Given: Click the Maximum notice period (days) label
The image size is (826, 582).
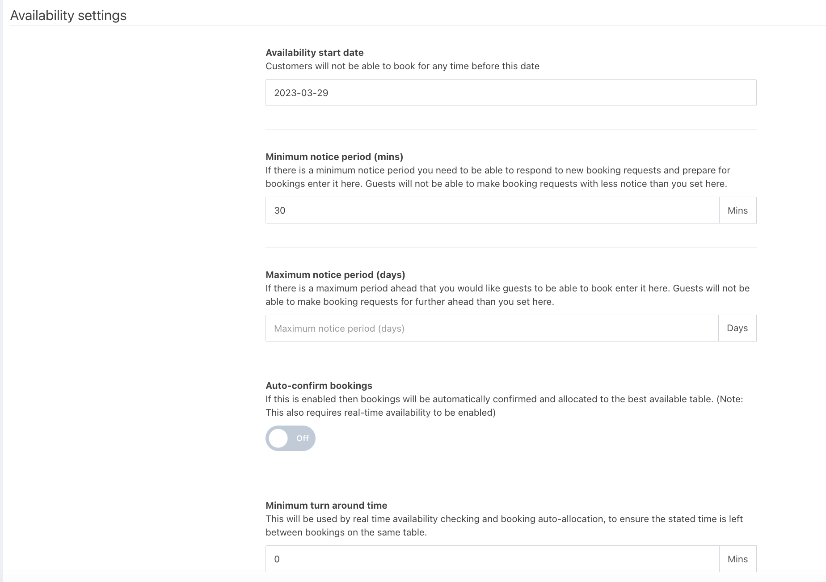Looking at the screenshot, I should 335,274.
